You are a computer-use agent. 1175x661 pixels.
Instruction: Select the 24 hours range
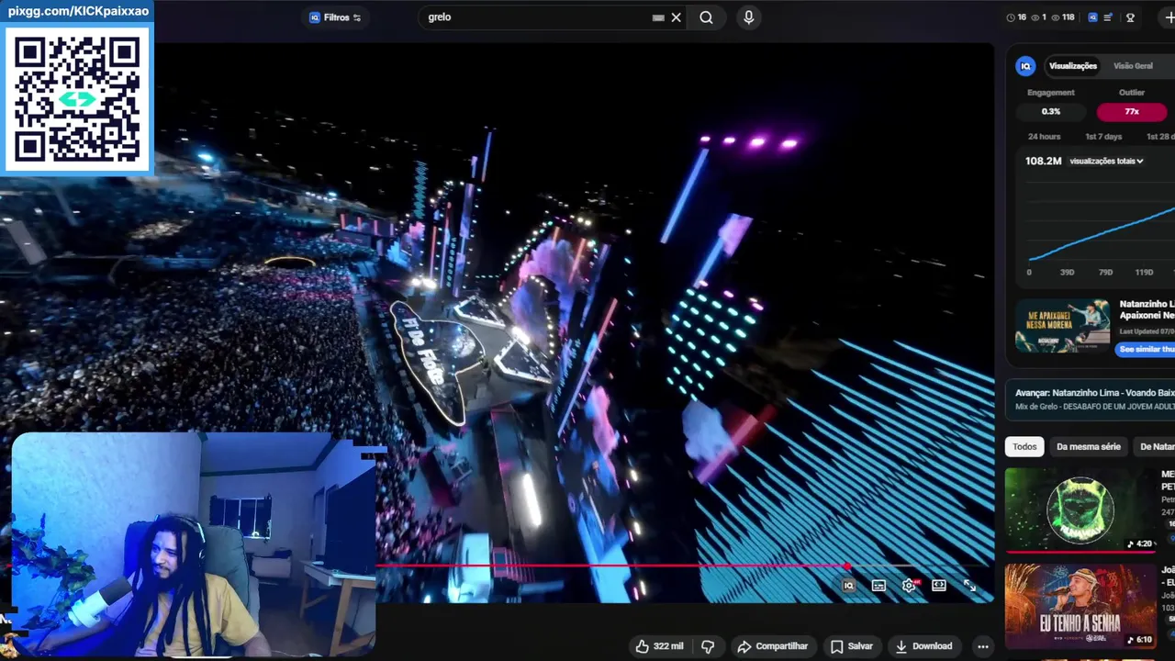pos(1044,137)
